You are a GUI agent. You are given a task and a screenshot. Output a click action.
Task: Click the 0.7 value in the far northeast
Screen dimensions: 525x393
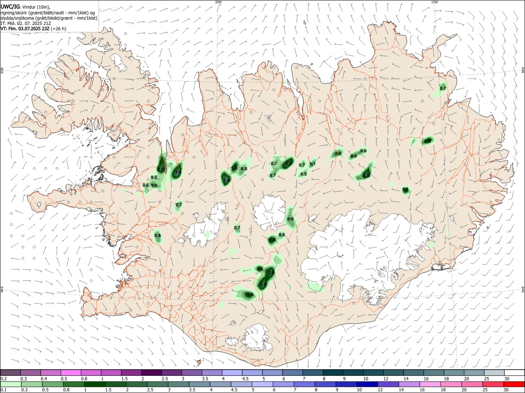[x=443, y=88]
